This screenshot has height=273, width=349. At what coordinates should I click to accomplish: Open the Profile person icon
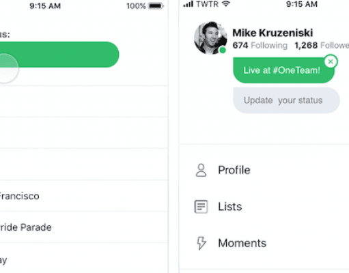[201, 170]
